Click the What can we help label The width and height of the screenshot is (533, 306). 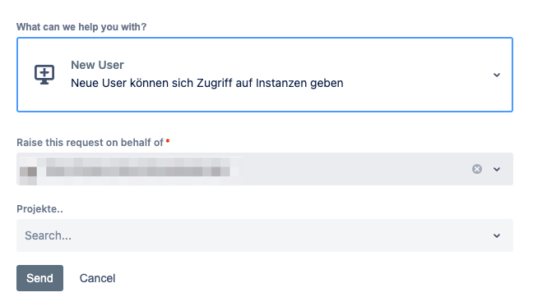tap(81, 27)
